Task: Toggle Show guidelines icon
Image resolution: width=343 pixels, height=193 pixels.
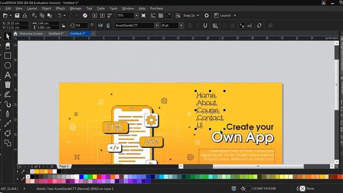Action: [x=168, y=16]
